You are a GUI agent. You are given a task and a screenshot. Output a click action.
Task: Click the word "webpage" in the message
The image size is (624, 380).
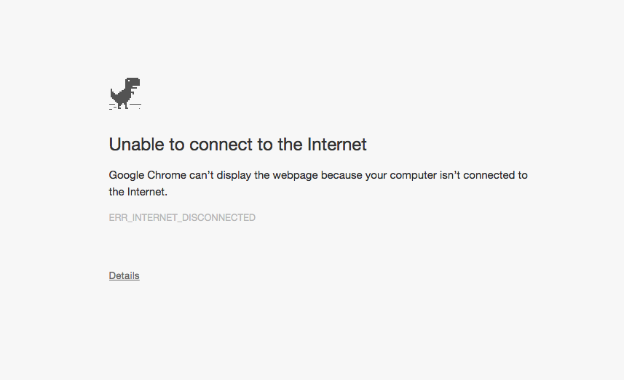point(296,175)
